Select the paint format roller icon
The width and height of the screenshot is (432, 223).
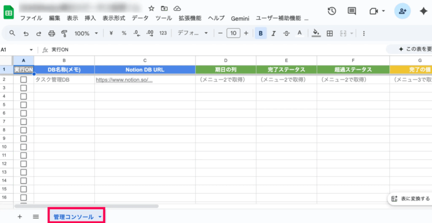pyautogui.click(x=64, y=33)
